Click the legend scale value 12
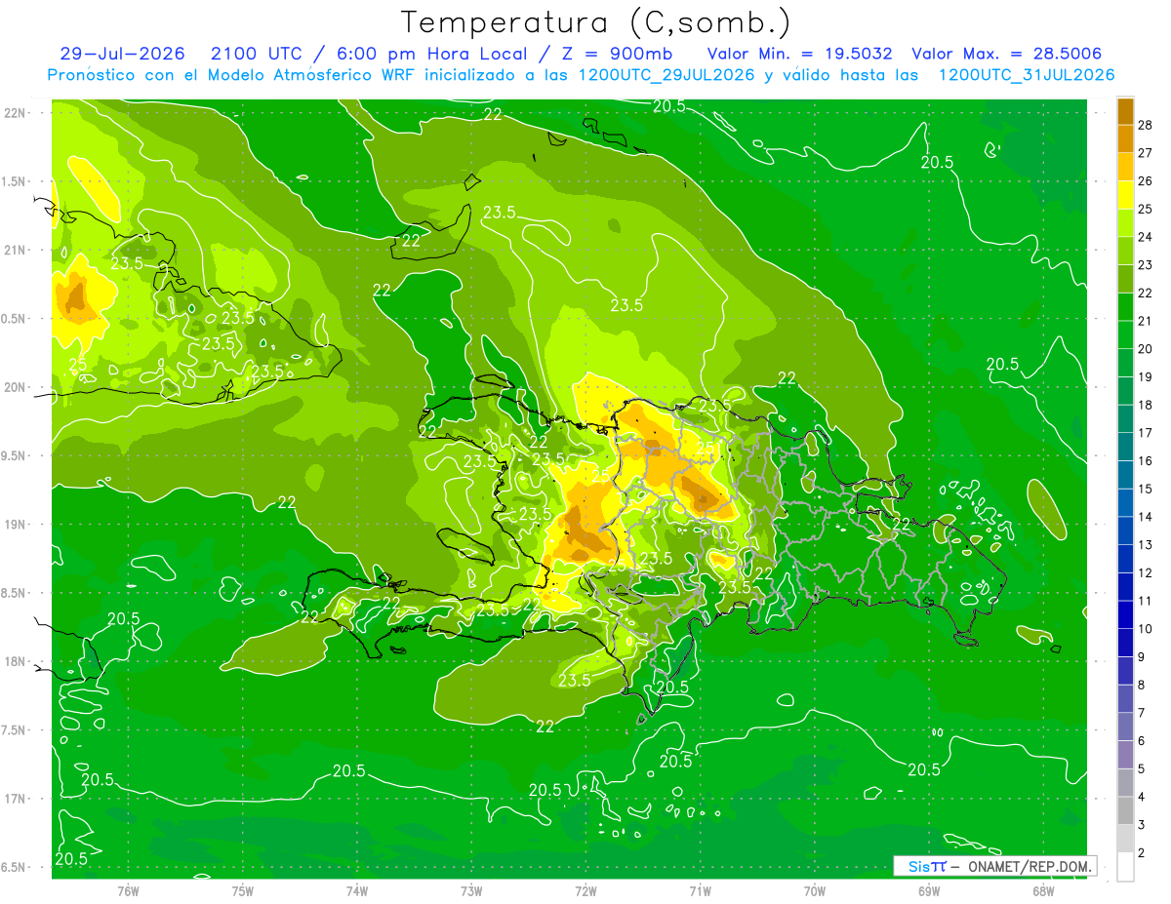Image resolution: width=1171 pixels, height=904 pixels. 1146,573
